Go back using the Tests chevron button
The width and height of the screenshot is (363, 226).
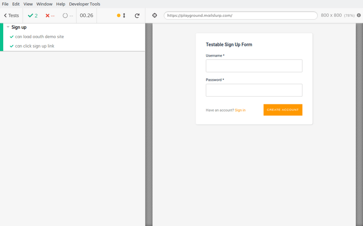(x=11, y=15)
